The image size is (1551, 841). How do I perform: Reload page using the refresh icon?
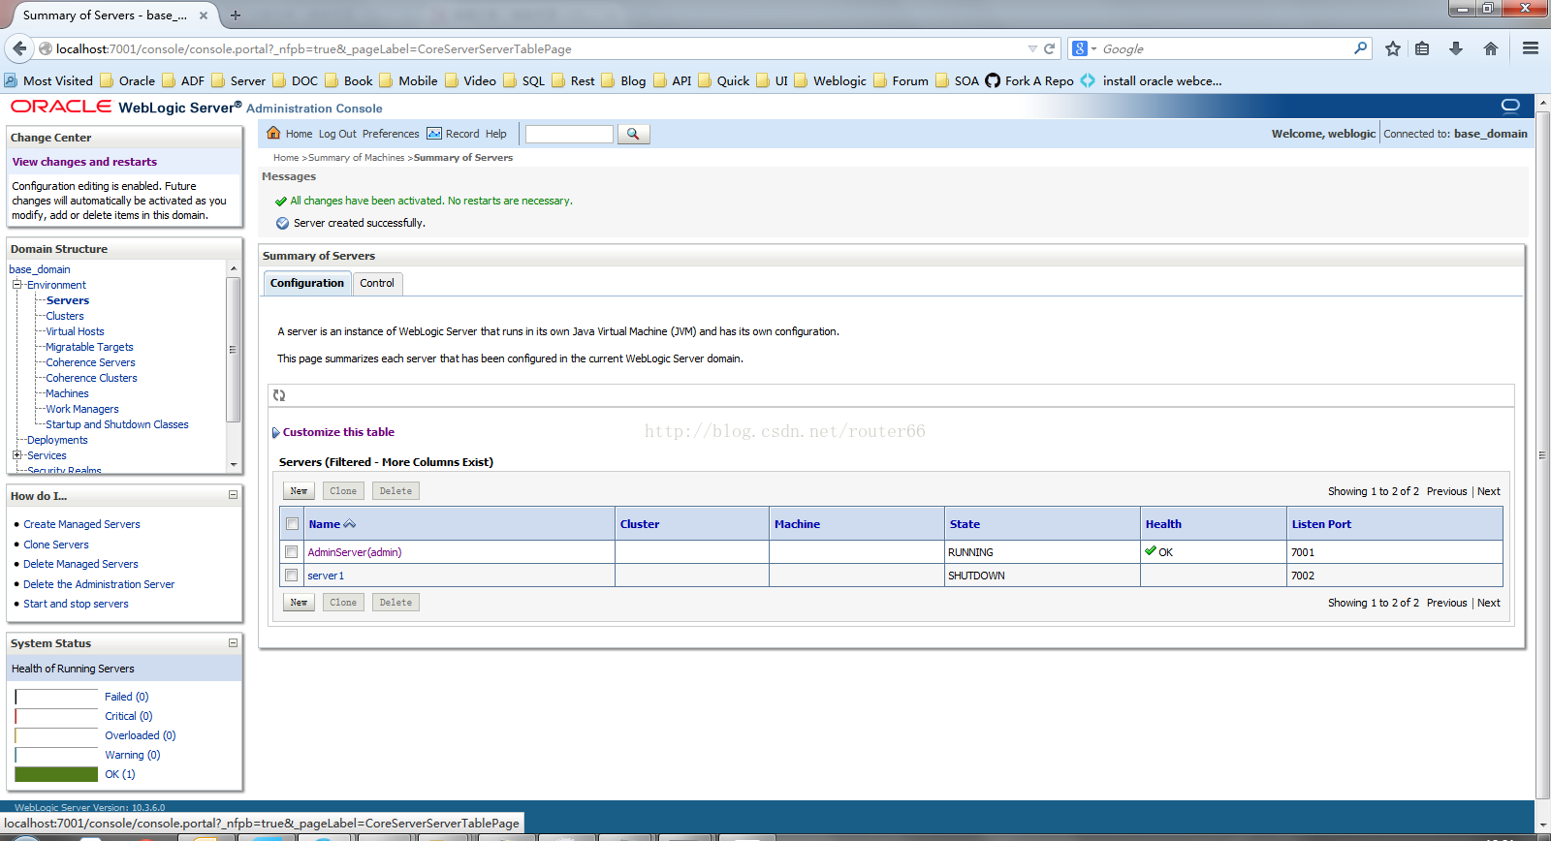click(1049, 48)
